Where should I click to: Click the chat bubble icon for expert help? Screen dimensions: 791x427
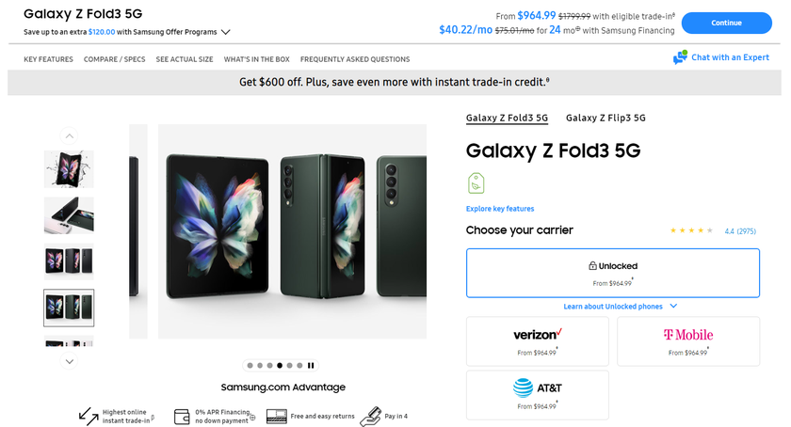click(x=680, y=58)
